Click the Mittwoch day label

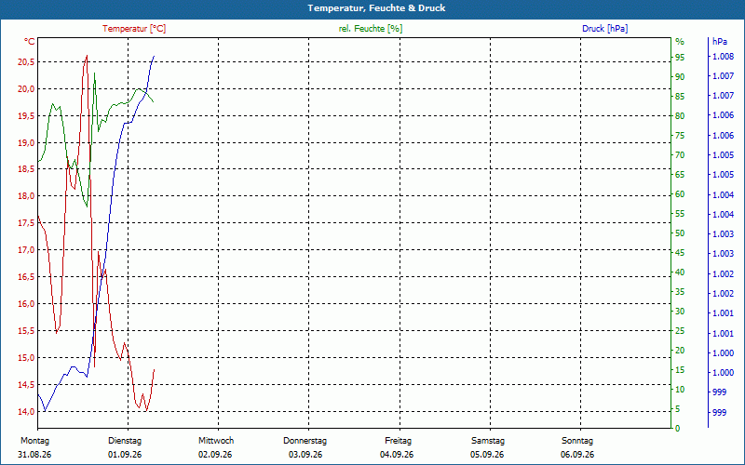(x=216, y=441)
